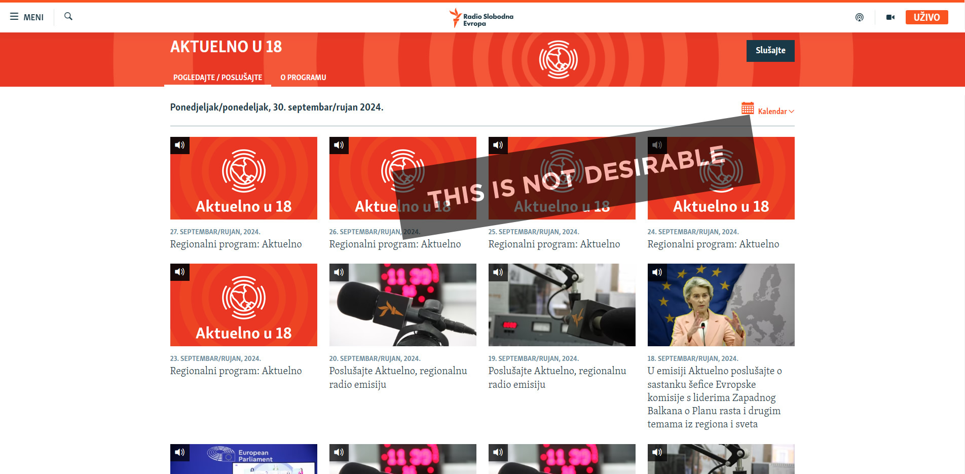
Task: Click speaker icon on the 18. septembar episode
Action: coord(657,272)
